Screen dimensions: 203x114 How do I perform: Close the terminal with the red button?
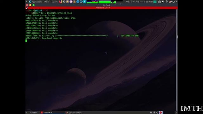tap(27, 5)
